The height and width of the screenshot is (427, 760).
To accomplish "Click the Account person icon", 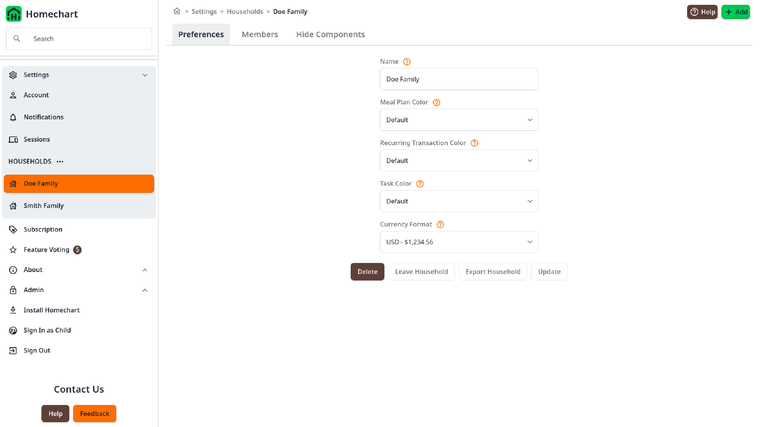I will (13, 95).
